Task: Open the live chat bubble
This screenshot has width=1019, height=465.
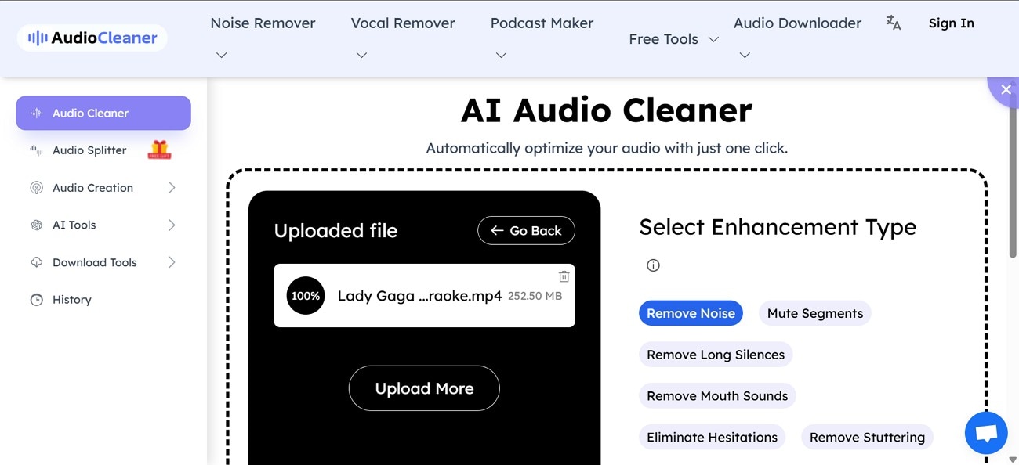Action: (985, 432)
